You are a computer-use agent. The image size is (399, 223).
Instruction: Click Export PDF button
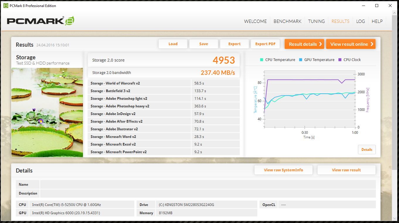point(265,44)
